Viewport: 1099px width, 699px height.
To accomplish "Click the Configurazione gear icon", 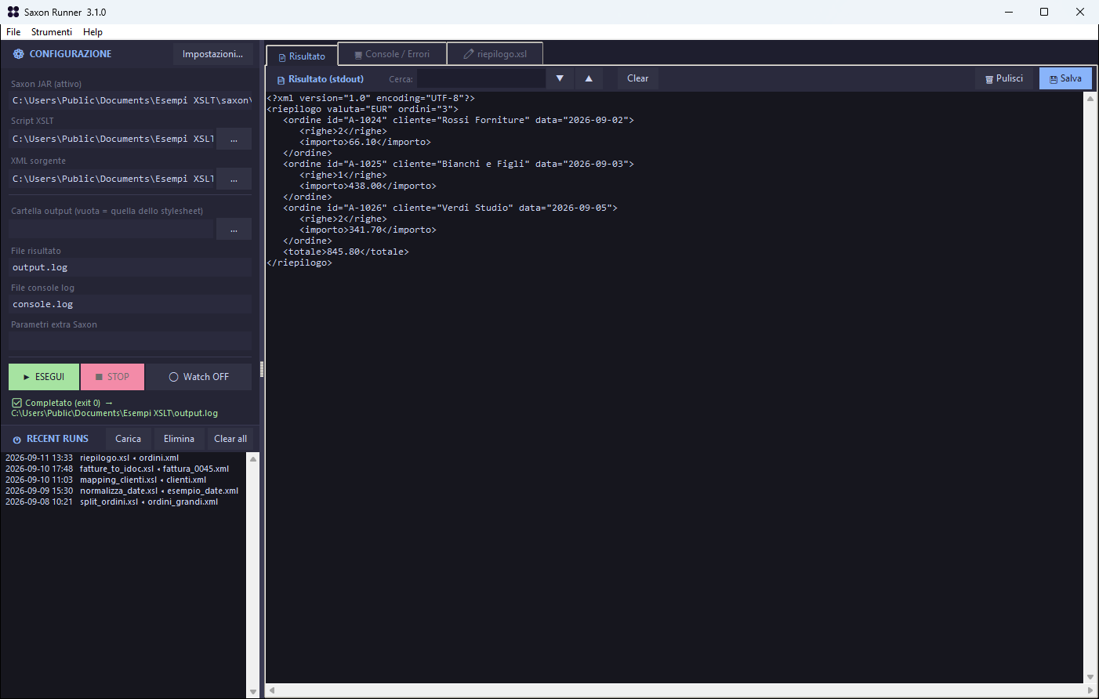I will [18, 54].
